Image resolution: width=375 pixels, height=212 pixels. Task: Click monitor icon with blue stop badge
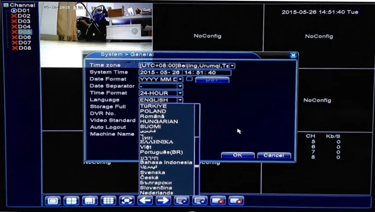click(x=200, y=201)
